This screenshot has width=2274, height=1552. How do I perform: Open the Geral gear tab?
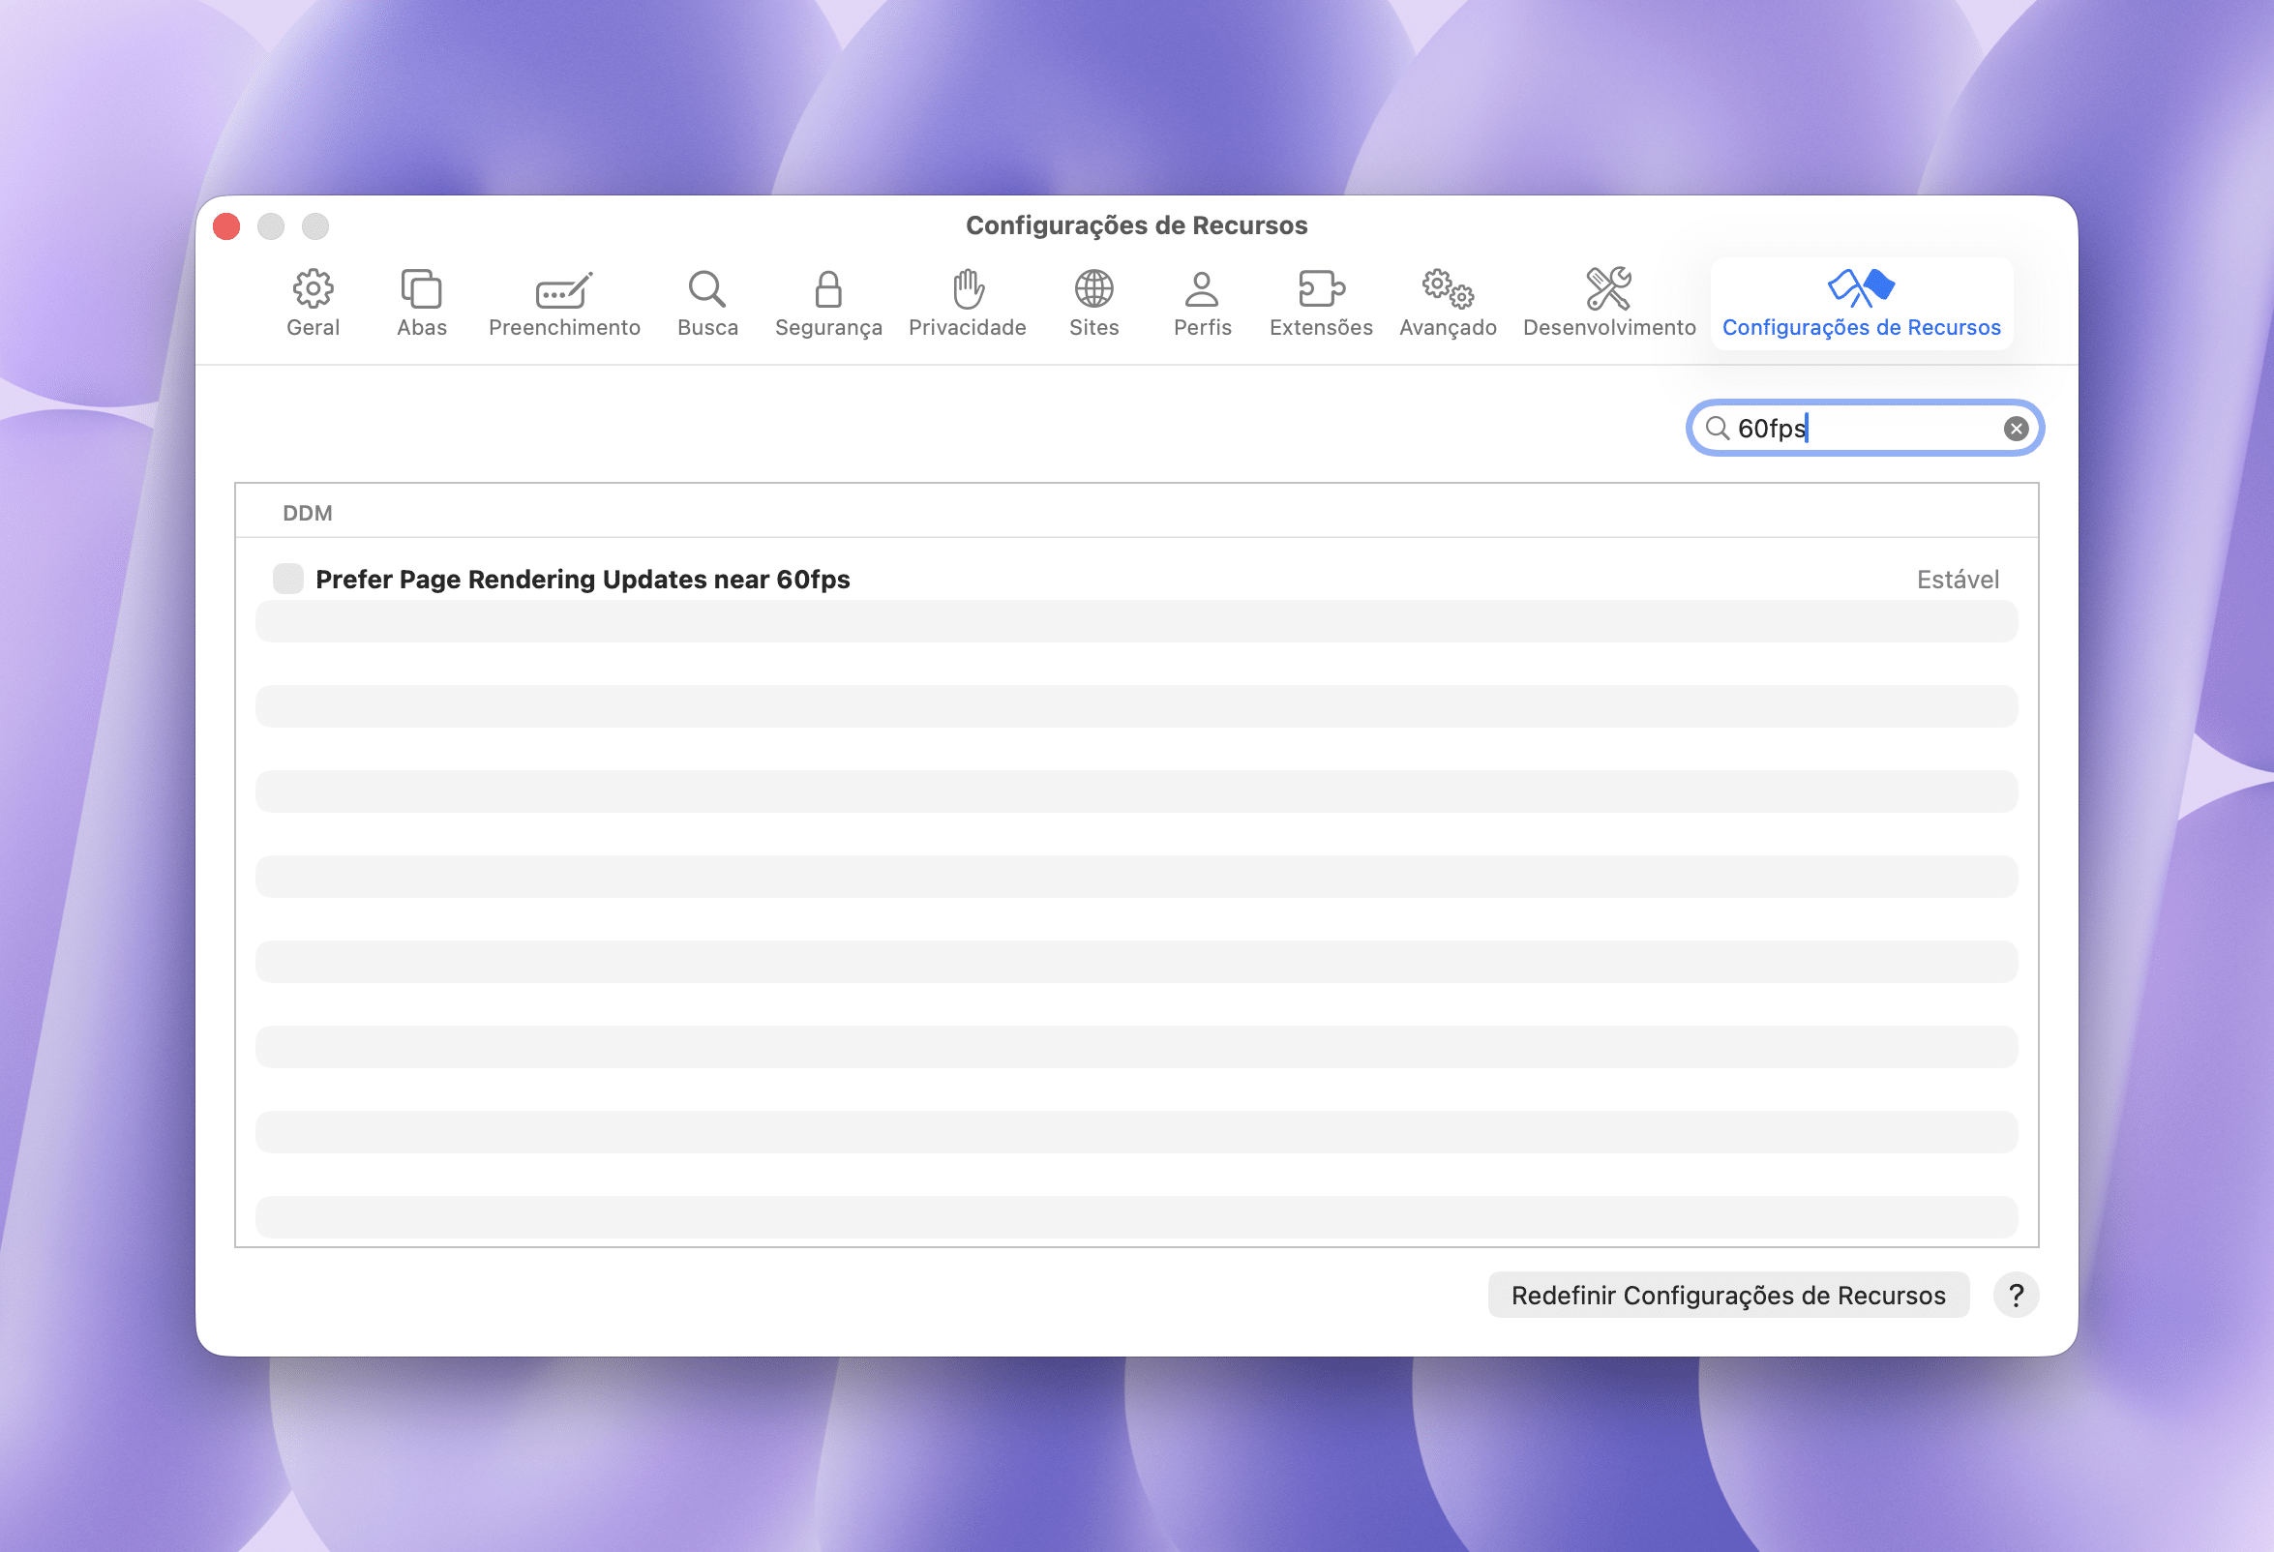coord(313,304)
